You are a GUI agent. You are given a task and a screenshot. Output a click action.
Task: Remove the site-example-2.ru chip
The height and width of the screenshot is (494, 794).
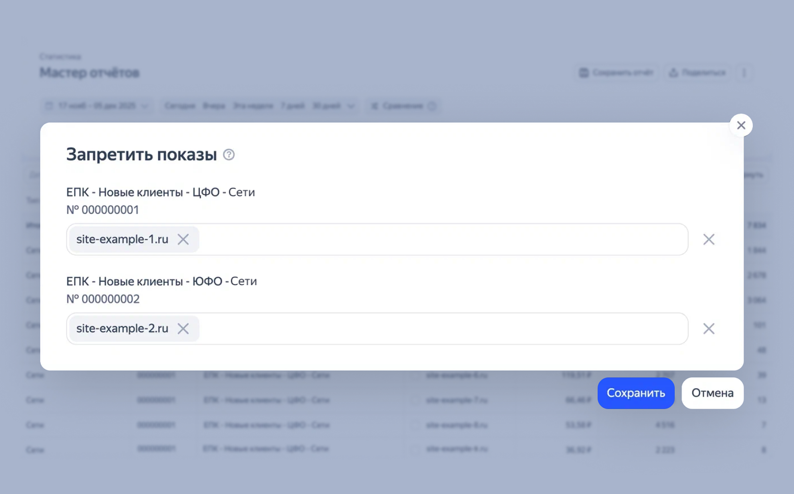(183, 329)
